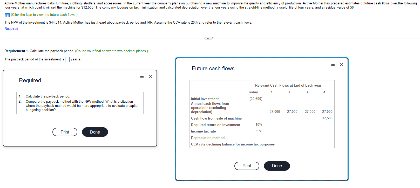Close the Required dialog
Viewport: 420px width, 188px height.
click(150, 76)
